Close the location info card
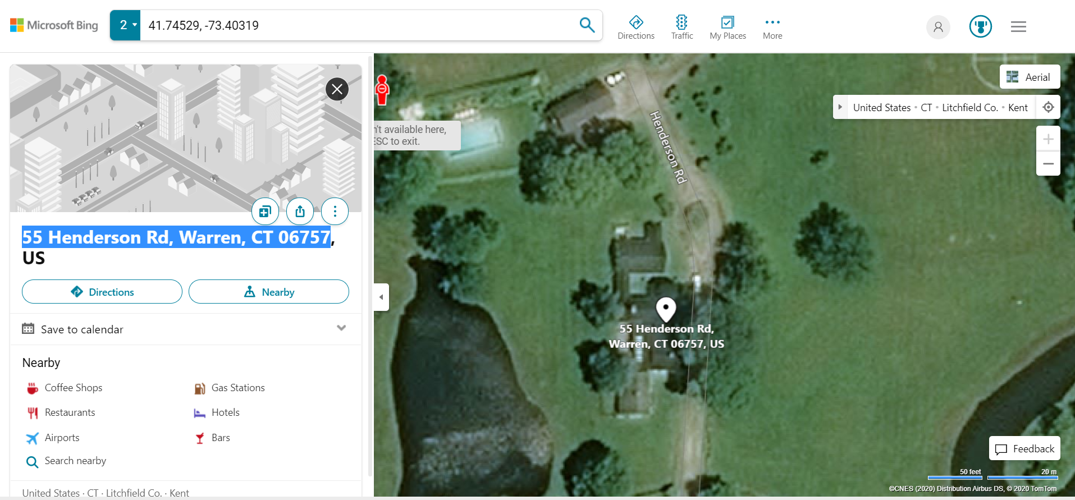 pos(337,89)
